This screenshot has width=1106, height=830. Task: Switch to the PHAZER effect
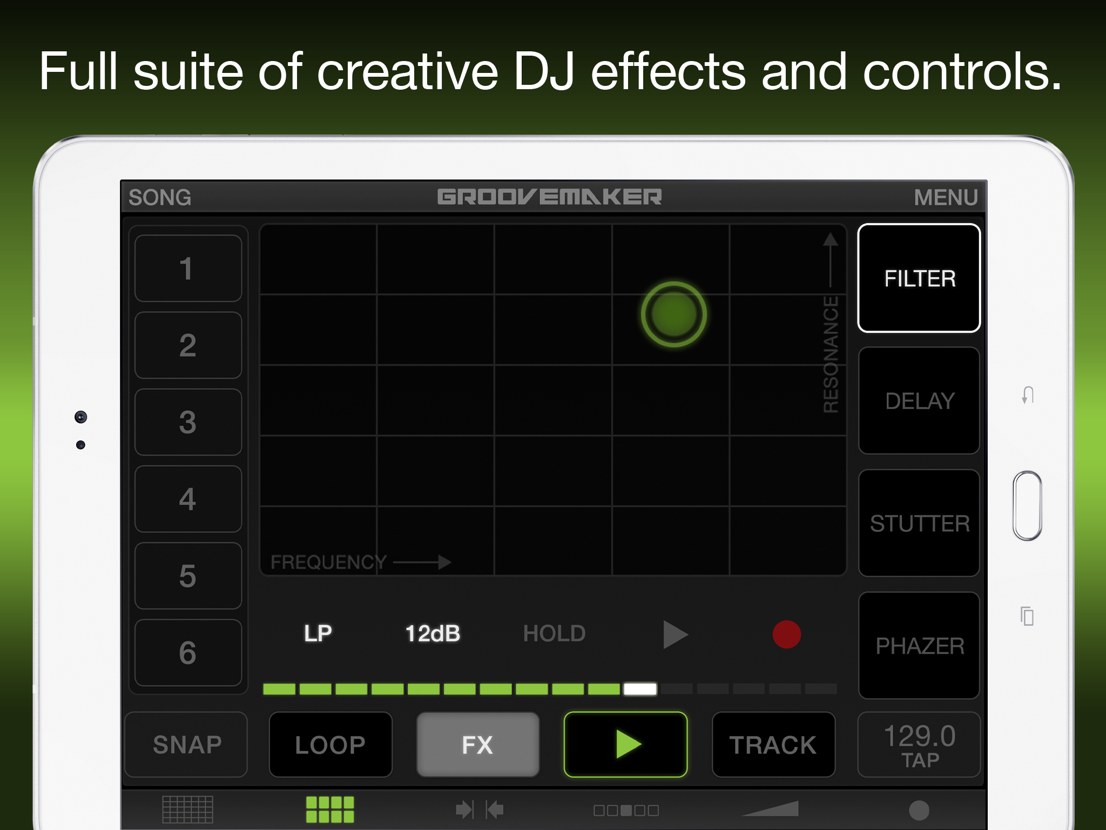pyautogui.click(x=919, y=646)
